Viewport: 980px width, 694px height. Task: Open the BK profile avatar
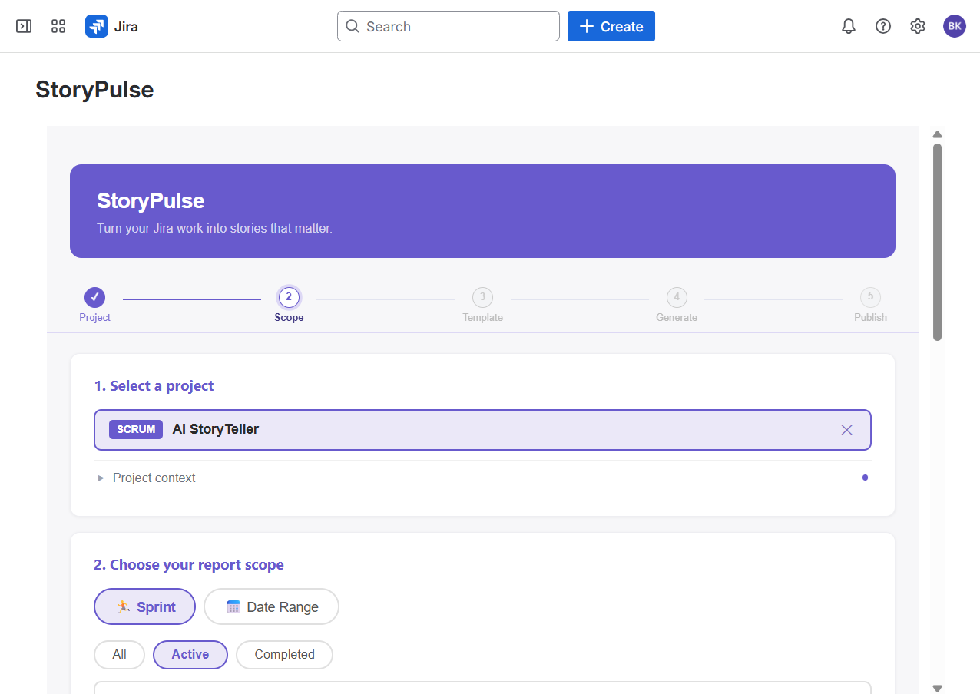955,26
